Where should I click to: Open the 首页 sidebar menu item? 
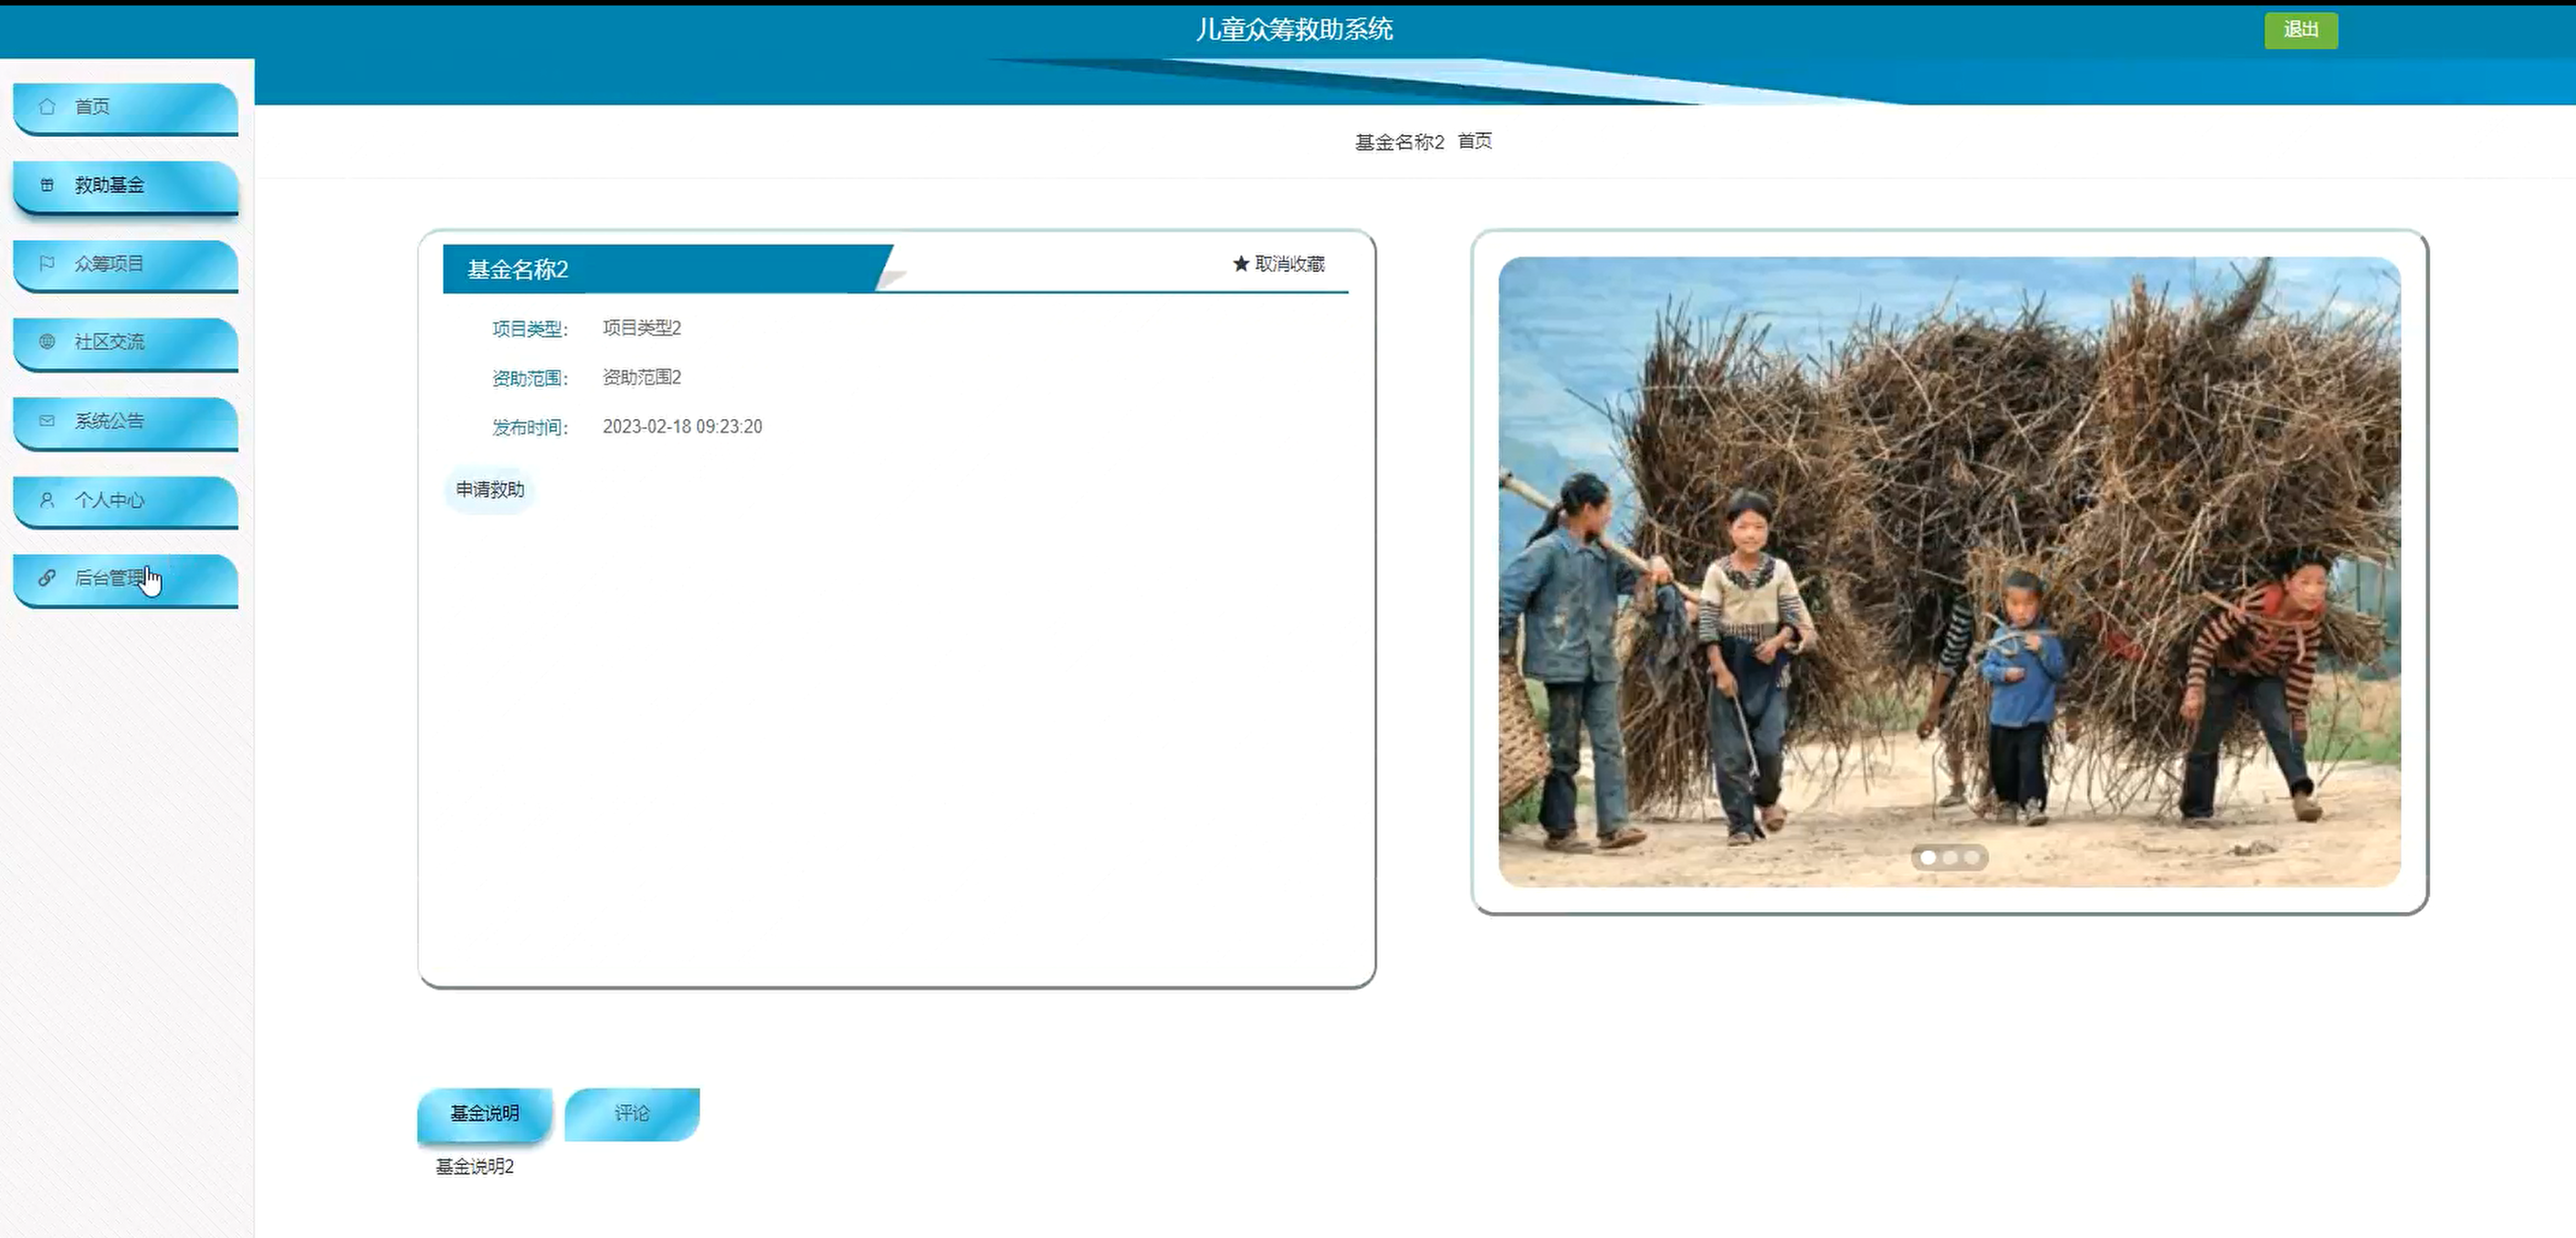(126, 107)
